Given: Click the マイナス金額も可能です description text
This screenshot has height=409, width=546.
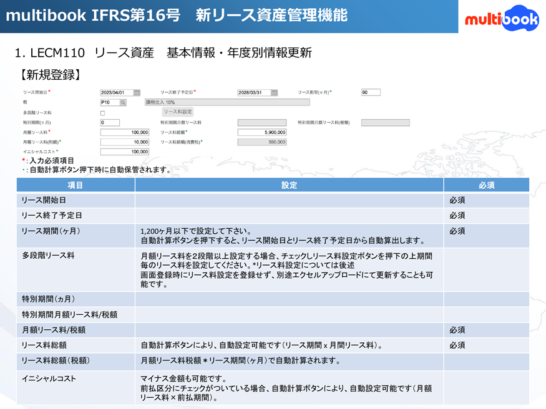Looking at the screenshot, I should [x=184, y=378].
